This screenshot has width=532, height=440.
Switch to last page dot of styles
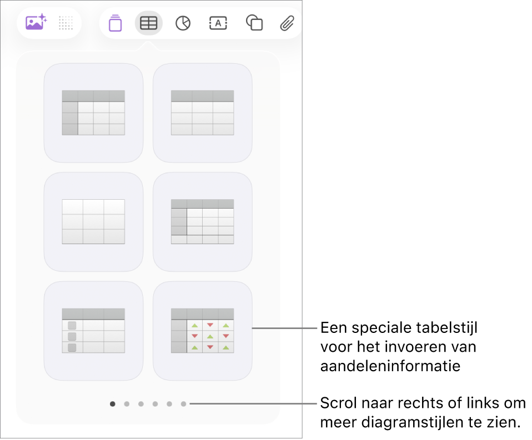pyautogui.click(x=184, y=404)
